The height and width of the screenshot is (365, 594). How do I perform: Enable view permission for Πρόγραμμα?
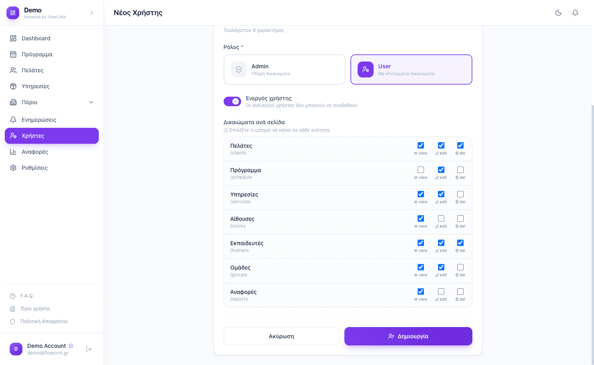(x=421, y=170)
